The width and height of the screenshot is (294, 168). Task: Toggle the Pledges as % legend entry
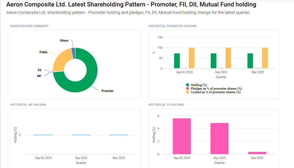214,88
